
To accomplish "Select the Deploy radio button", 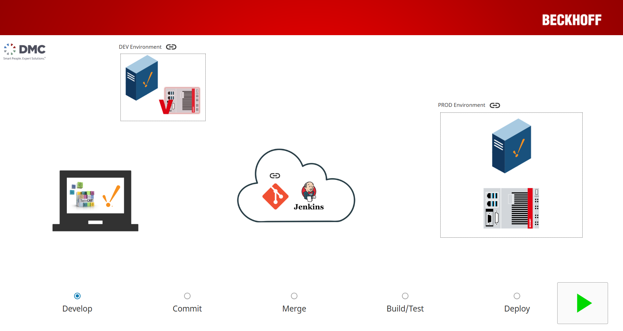I will pos(517,296).
